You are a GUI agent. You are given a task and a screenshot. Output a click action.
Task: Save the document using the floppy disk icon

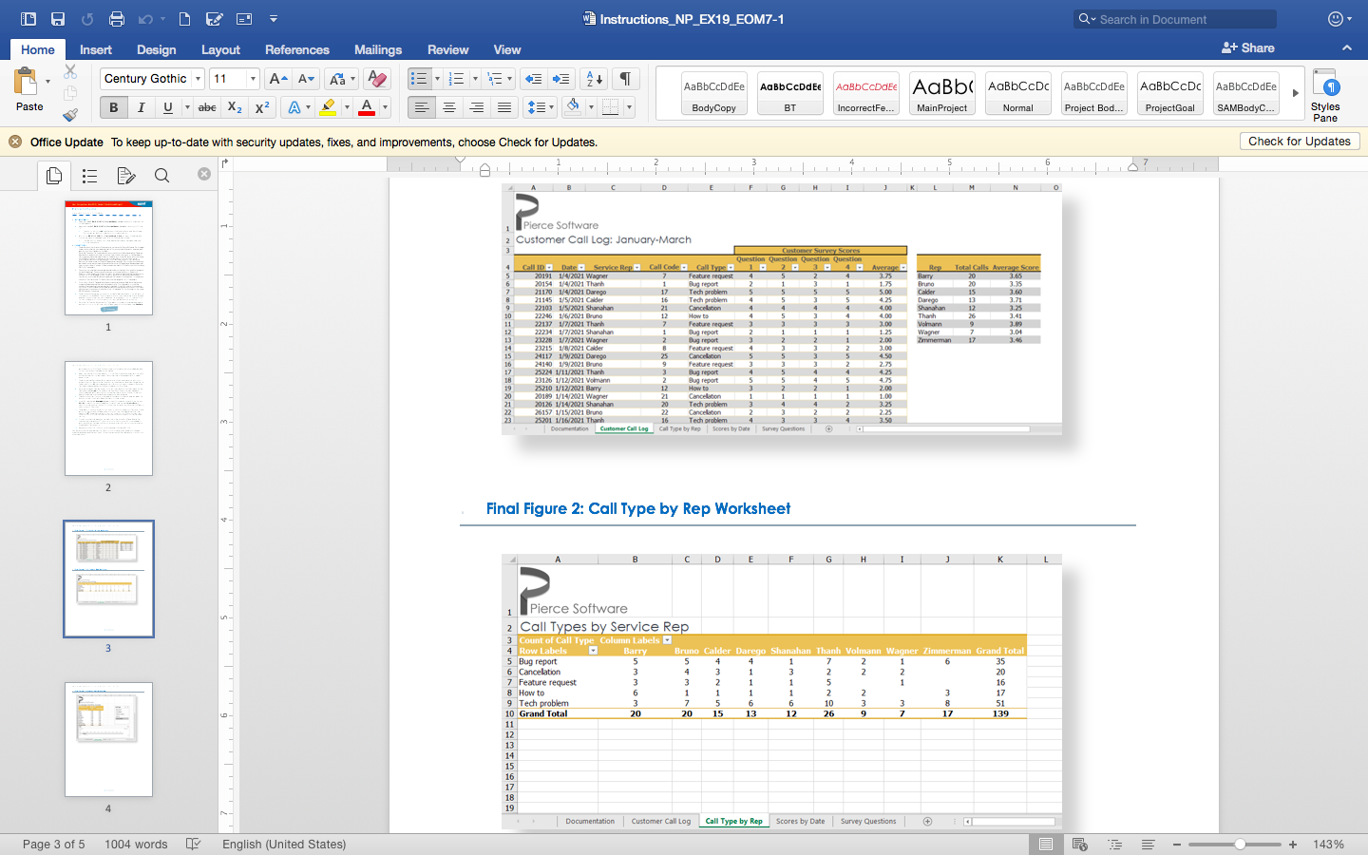pos(58,19)
